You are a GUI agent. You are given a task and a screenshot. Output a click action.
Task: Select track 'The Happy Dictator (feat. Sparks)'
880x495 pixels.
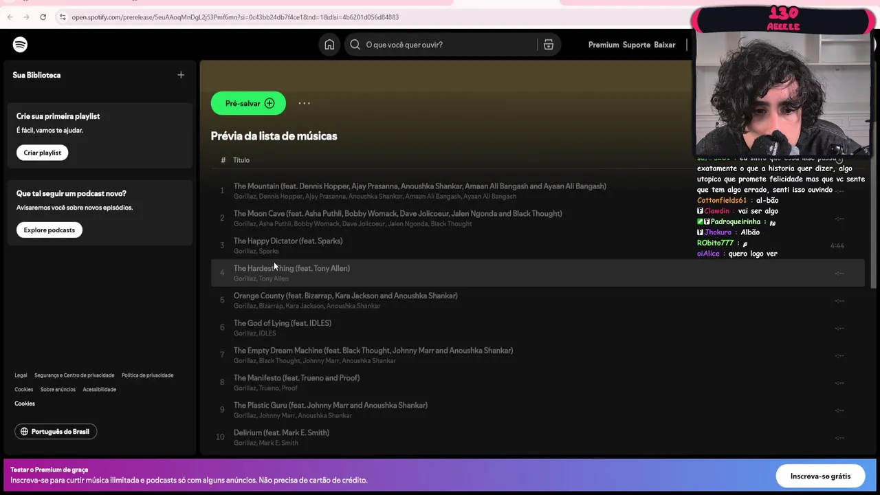[287, 241]
